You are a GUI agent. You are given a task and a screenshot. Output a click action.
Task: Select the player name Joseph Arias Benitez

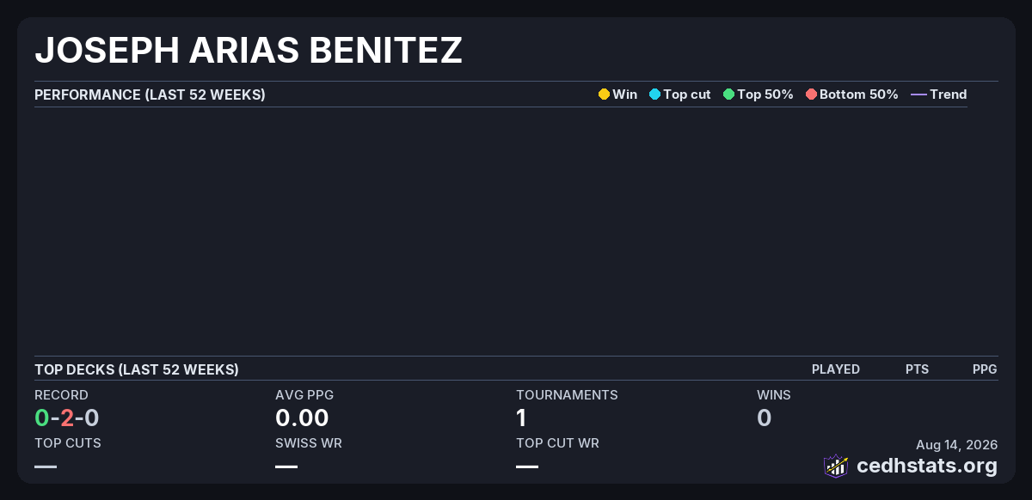pos(249,51)
